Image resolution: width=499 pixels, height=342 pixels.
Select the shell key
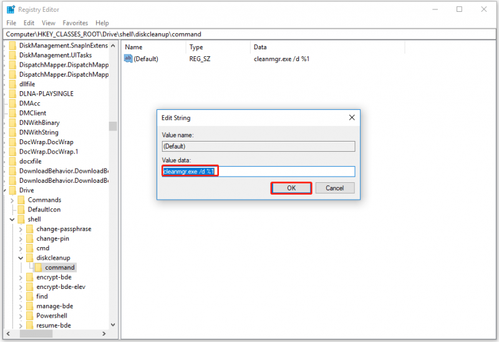tap(34, 220)
